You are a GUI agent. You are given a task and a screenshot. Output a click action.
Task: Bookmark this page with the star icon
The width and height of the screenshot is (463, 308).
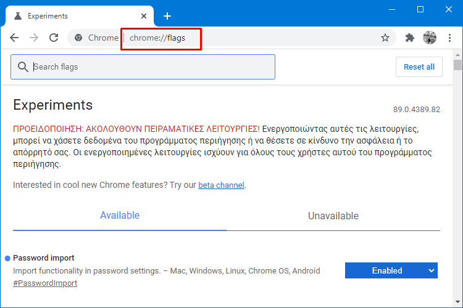385,38
